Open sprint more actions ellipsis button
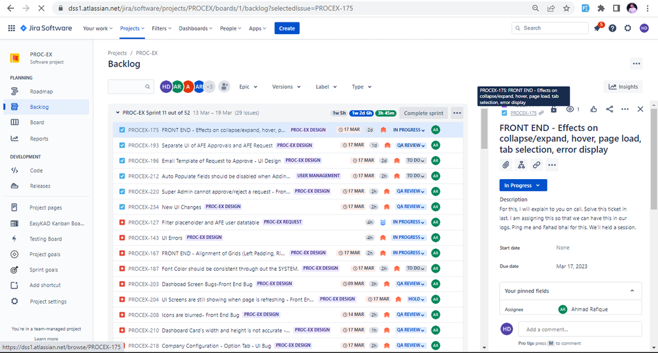Screen dimensions: 658x353 tap(457, 113)
